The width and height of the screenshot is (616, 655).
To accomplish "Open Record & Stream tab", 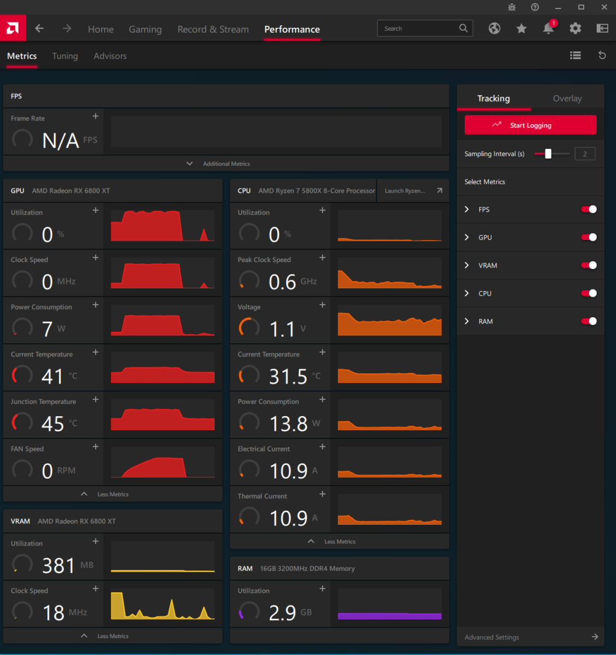I will coord(213,29).
